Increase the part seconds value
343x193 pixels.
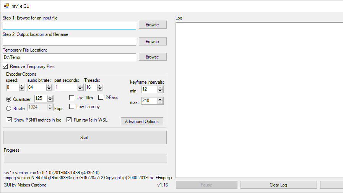(x=80, y=86)
